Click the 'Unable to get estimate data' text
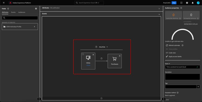The image size is (202, 102). [174, 41]
